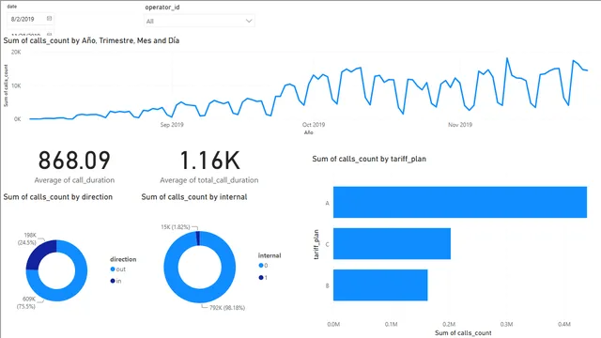Click the line chart's highest peak in November
Screen dimensions: 601x338
coord(507,58)
